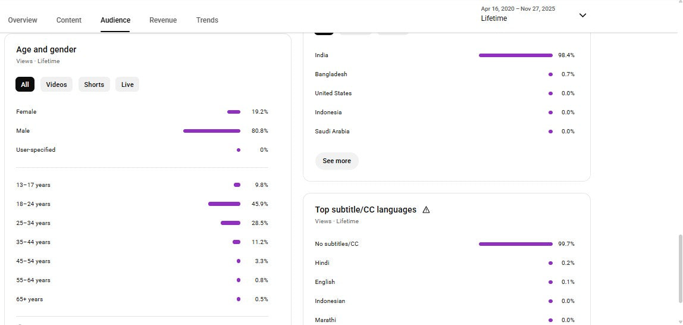Filter age and gender by Live
Viewport: 683px width, 325px height.
click(127, 85)
